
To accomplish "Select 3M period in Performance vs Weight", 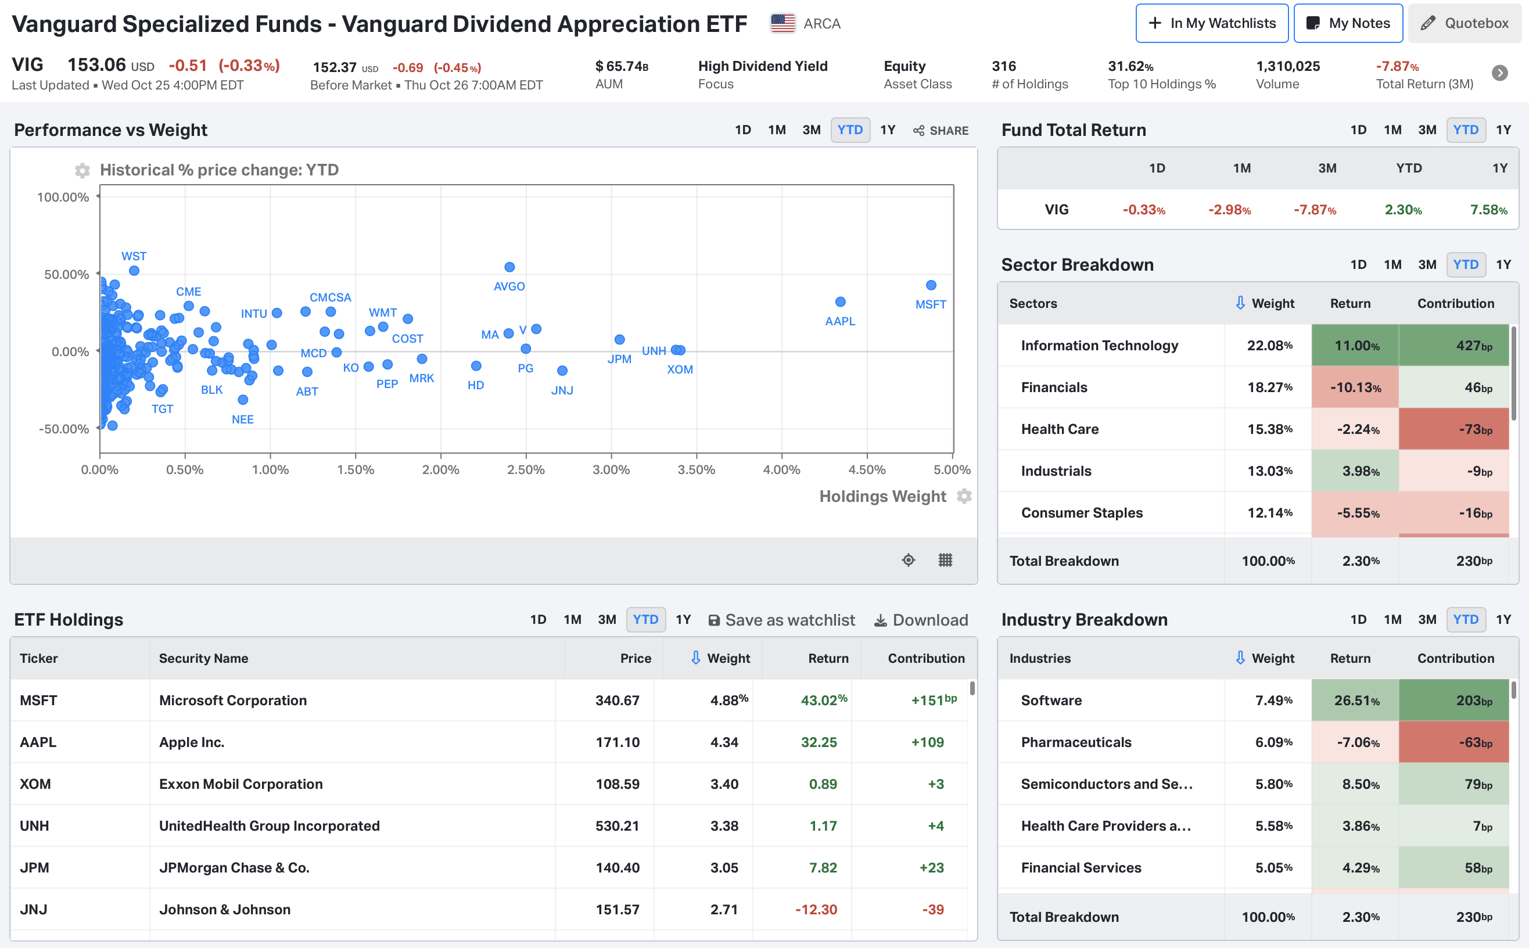I will [x=810, y=130].
